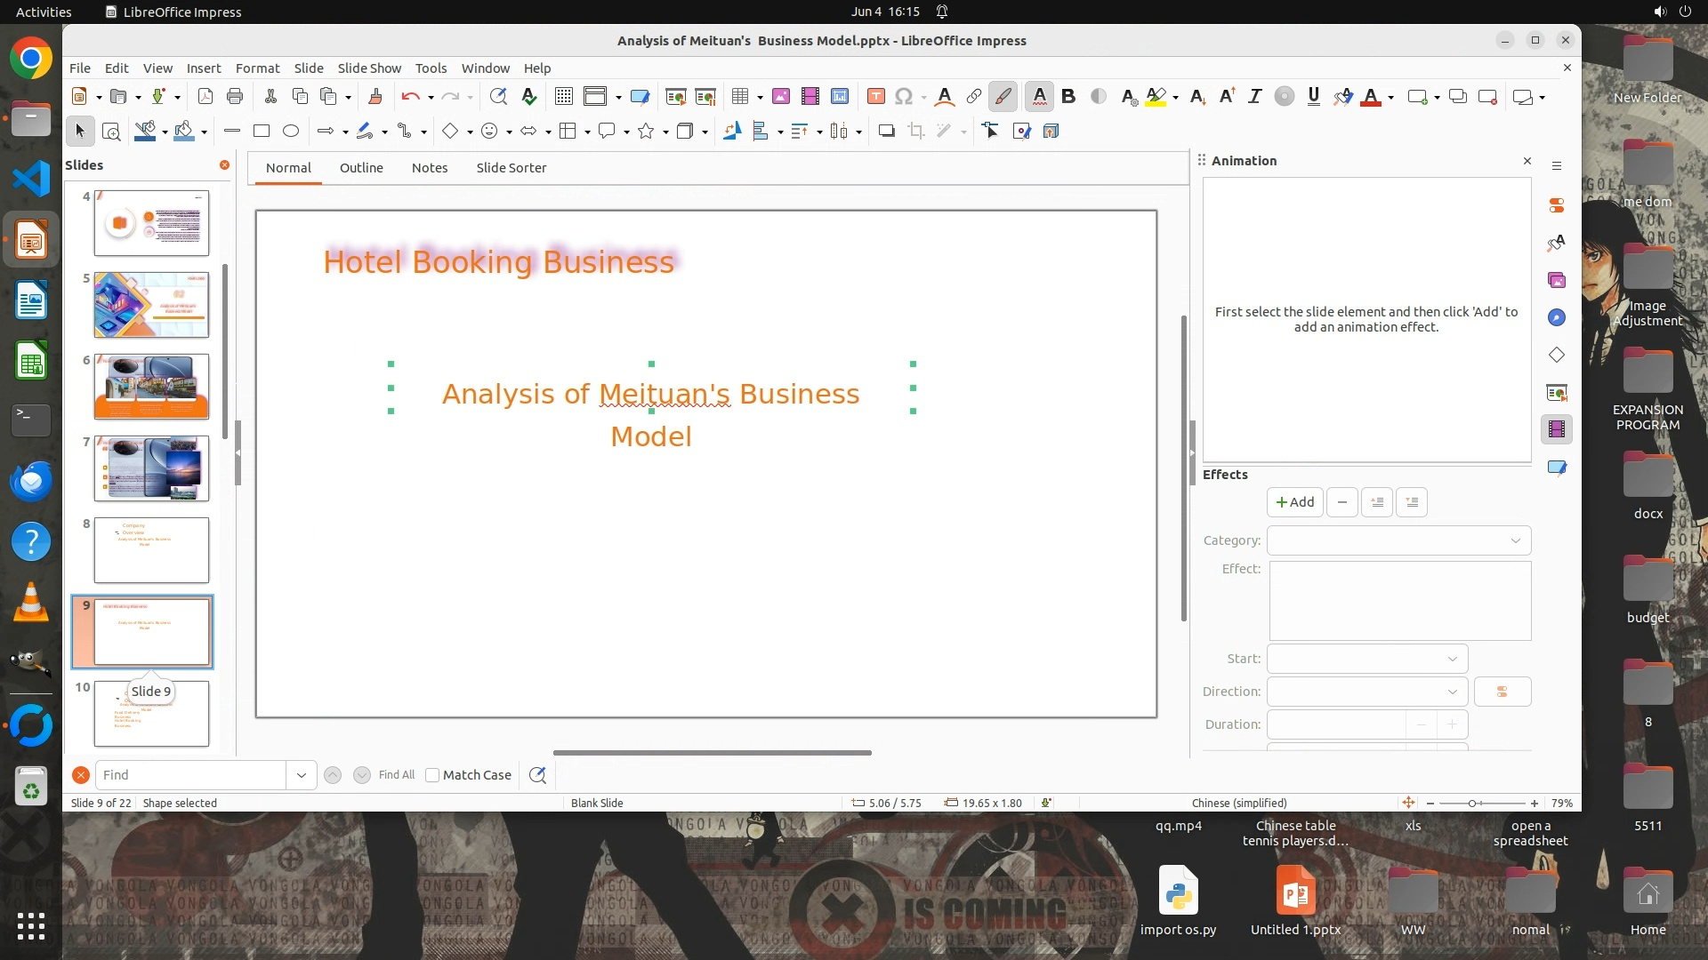This screenshot has width=1708, height=960.
Task: Select the Ellipse drawing tool
Action: click(x=291, y=132)
